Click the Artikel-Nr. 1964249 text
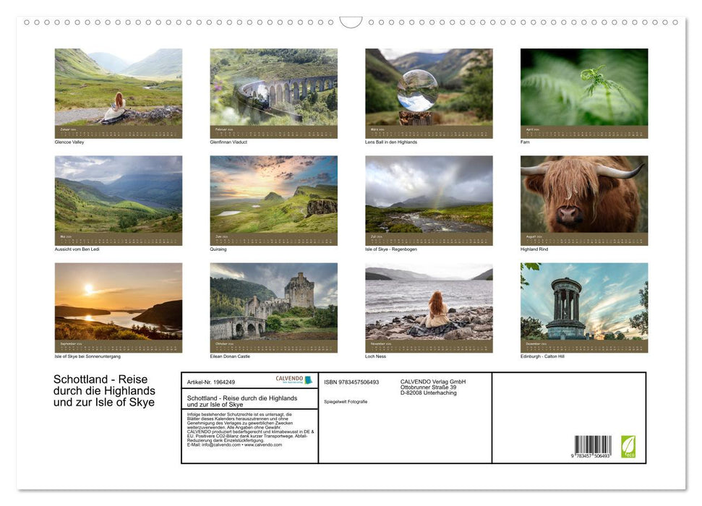Screen dimensions: 702x506 (x=212, y=380)
